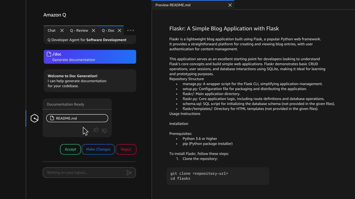This screenshot has height=199, width=355.
Task: Click 'Q Developer Agent for Software Development' text
Action: pyautogui.click(x=87, y=40)
